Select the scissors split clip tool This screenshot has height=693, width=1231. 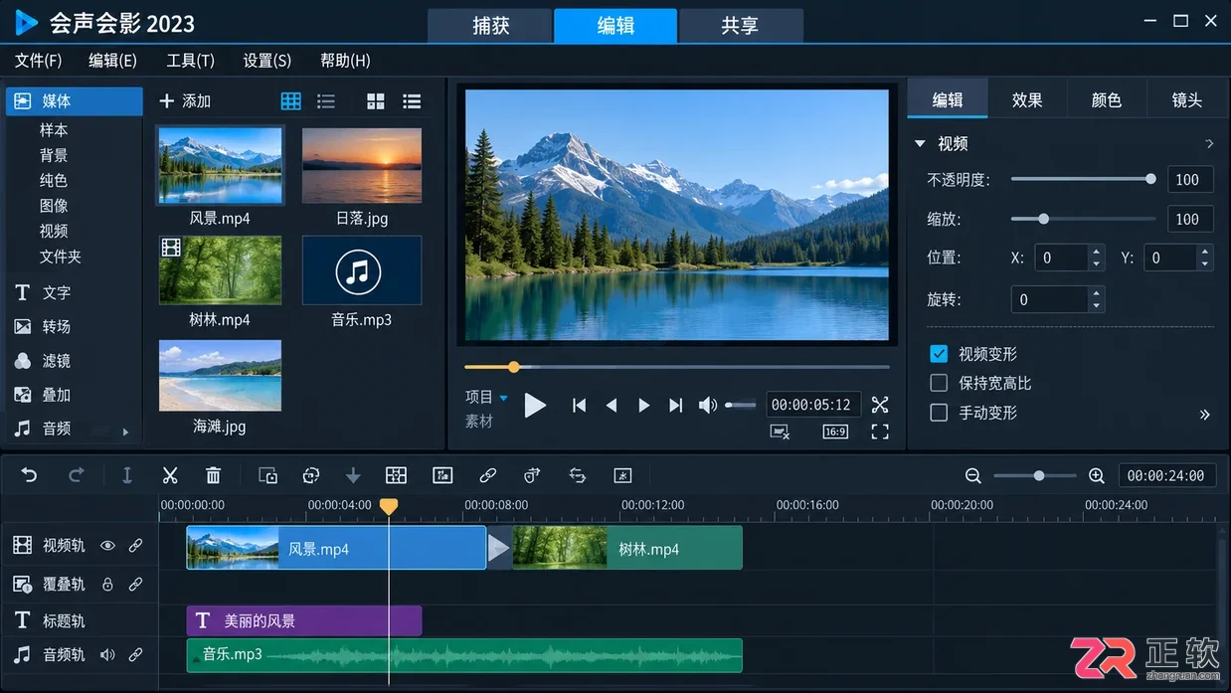point(170,475)
